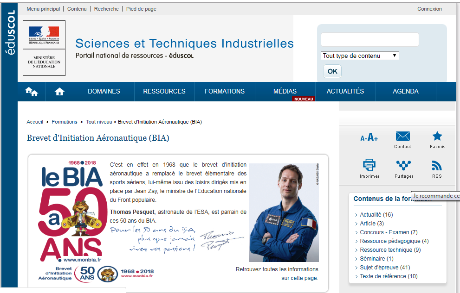Open Ressource pédagogique (4) list
Screen dimensions: 460x293
[394, 241]
